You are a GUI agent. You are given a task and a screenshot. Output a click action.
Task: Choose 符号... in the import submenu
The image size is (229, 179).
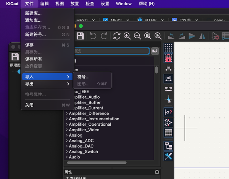pyautogui.click(x=92, y=77)
